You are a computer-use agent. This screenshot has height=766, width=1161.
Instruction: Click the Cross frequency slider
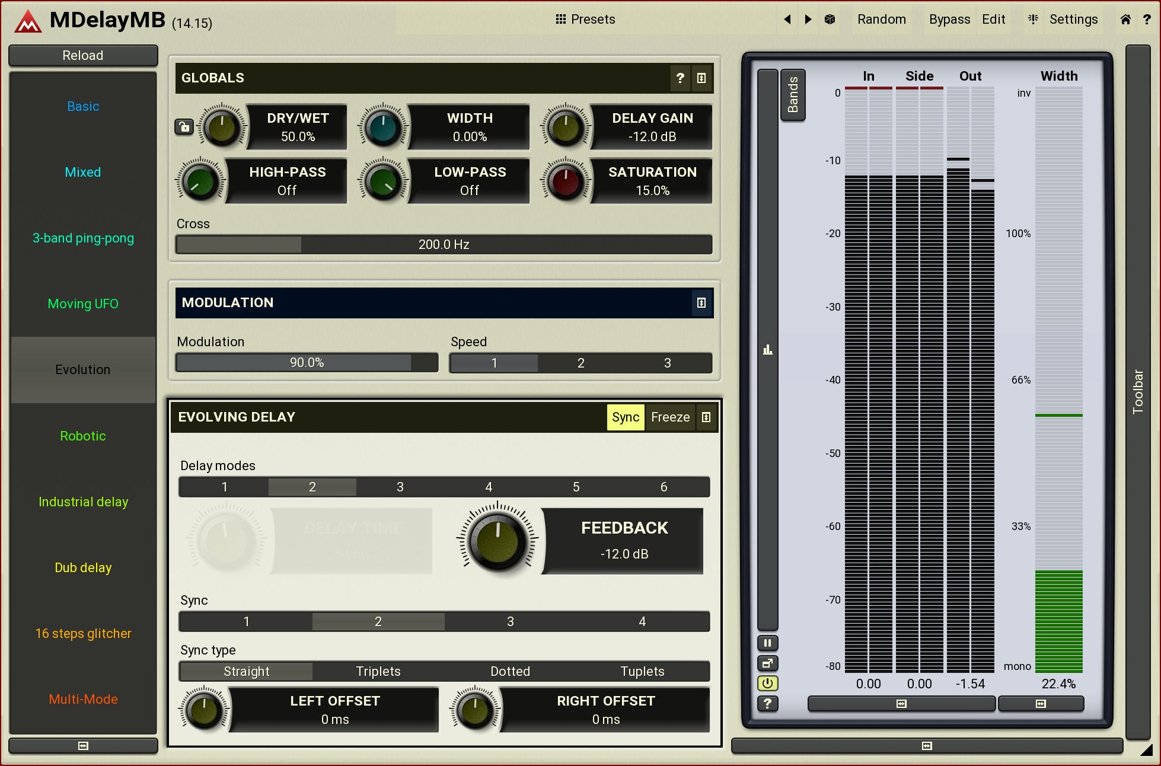444,244
